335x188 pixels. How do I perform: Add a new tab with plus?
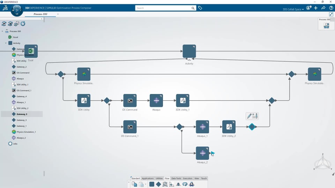click(58, 14)
